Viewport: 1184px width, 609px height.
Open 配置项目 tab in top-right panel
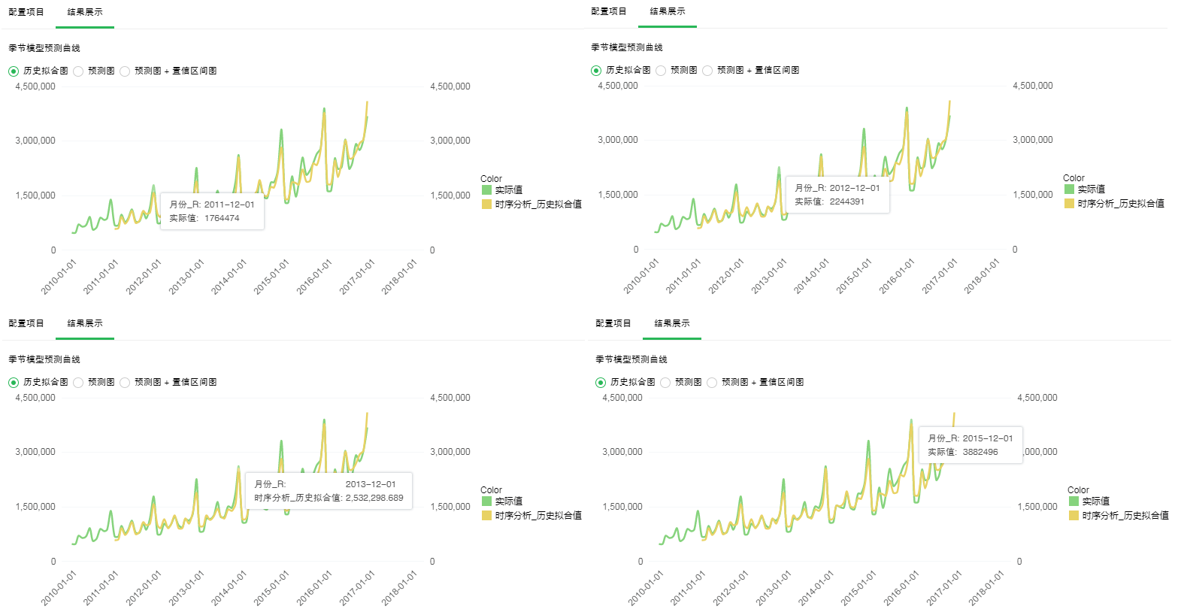point(608,11)
